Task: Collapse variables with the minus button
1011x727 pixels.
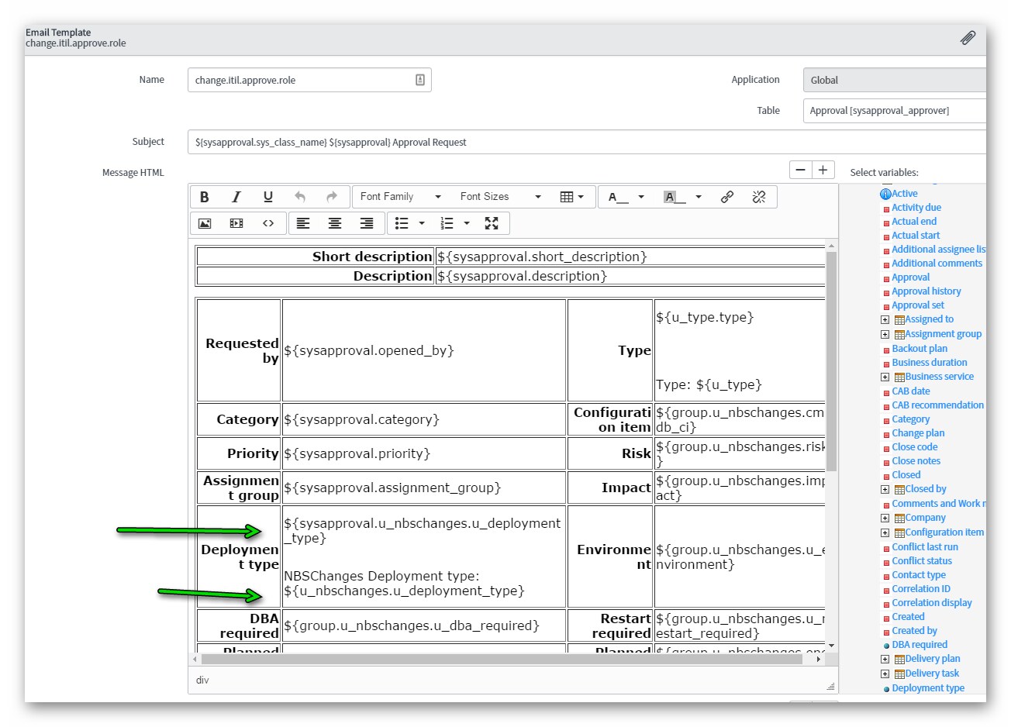Action: click(801, 170)
